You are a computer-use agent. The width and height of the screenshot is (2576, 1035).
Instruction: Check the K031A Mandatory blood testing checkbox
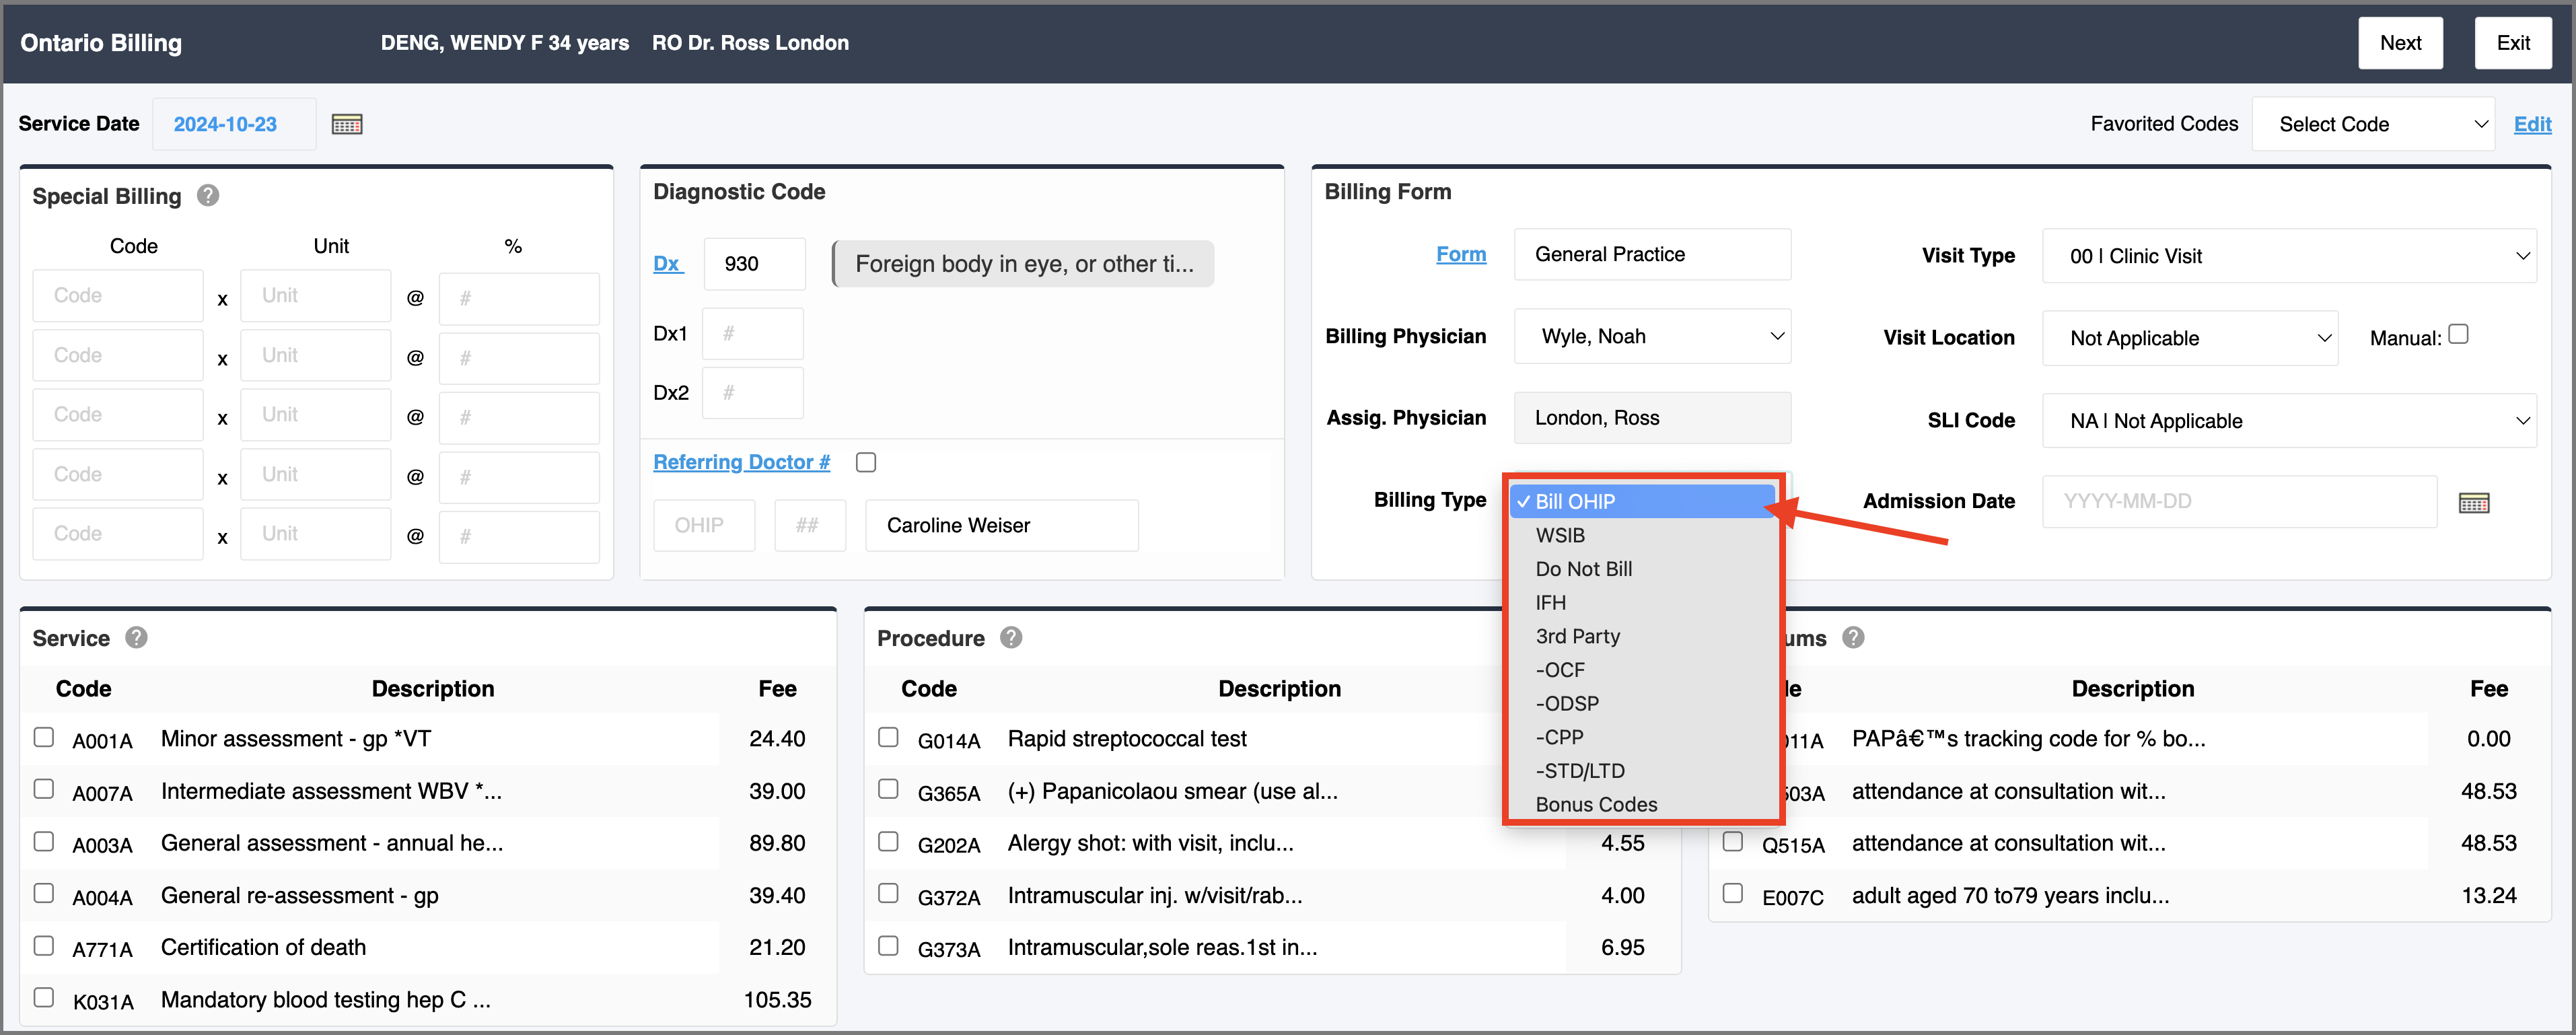(44, 997)
